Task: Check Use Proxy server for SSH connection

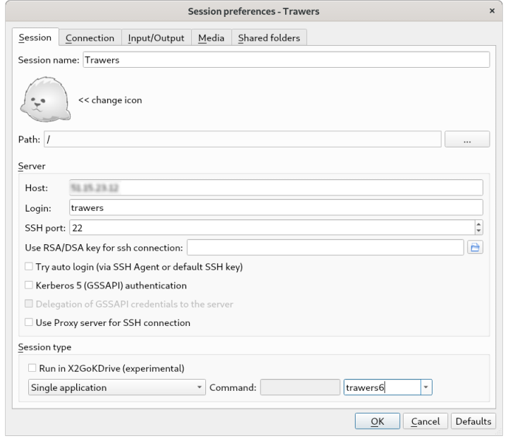Action: click(29, 322)
